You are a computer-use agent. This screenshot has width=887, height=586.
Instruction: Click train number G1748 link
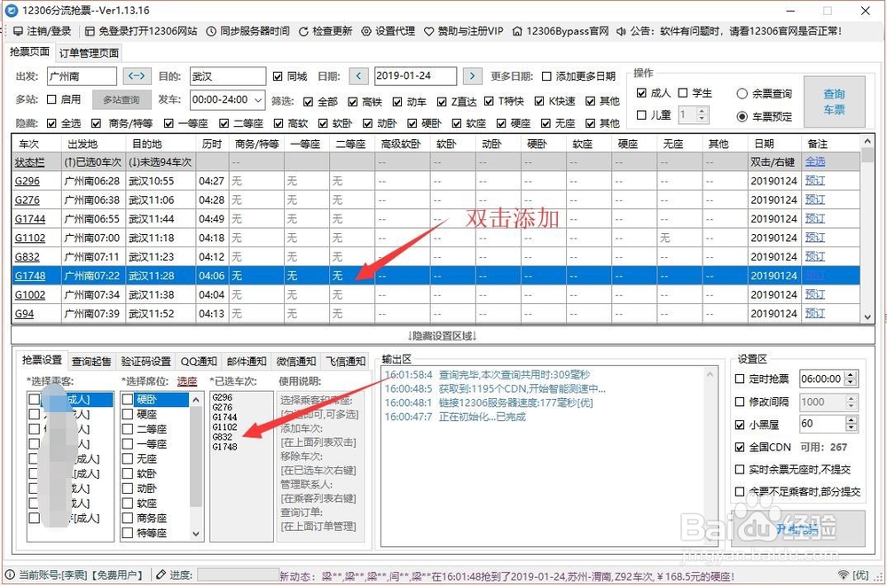pos(30,276)
